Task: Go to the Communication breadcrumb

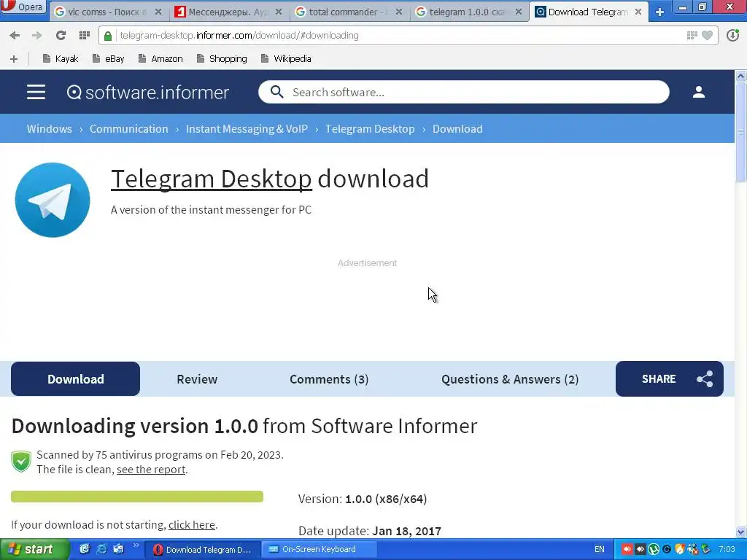Action: (x=128, y=128)
